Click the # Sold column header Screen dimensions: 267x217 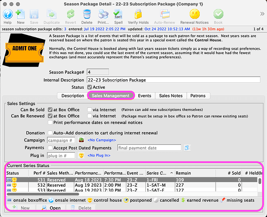click(228, 173)
